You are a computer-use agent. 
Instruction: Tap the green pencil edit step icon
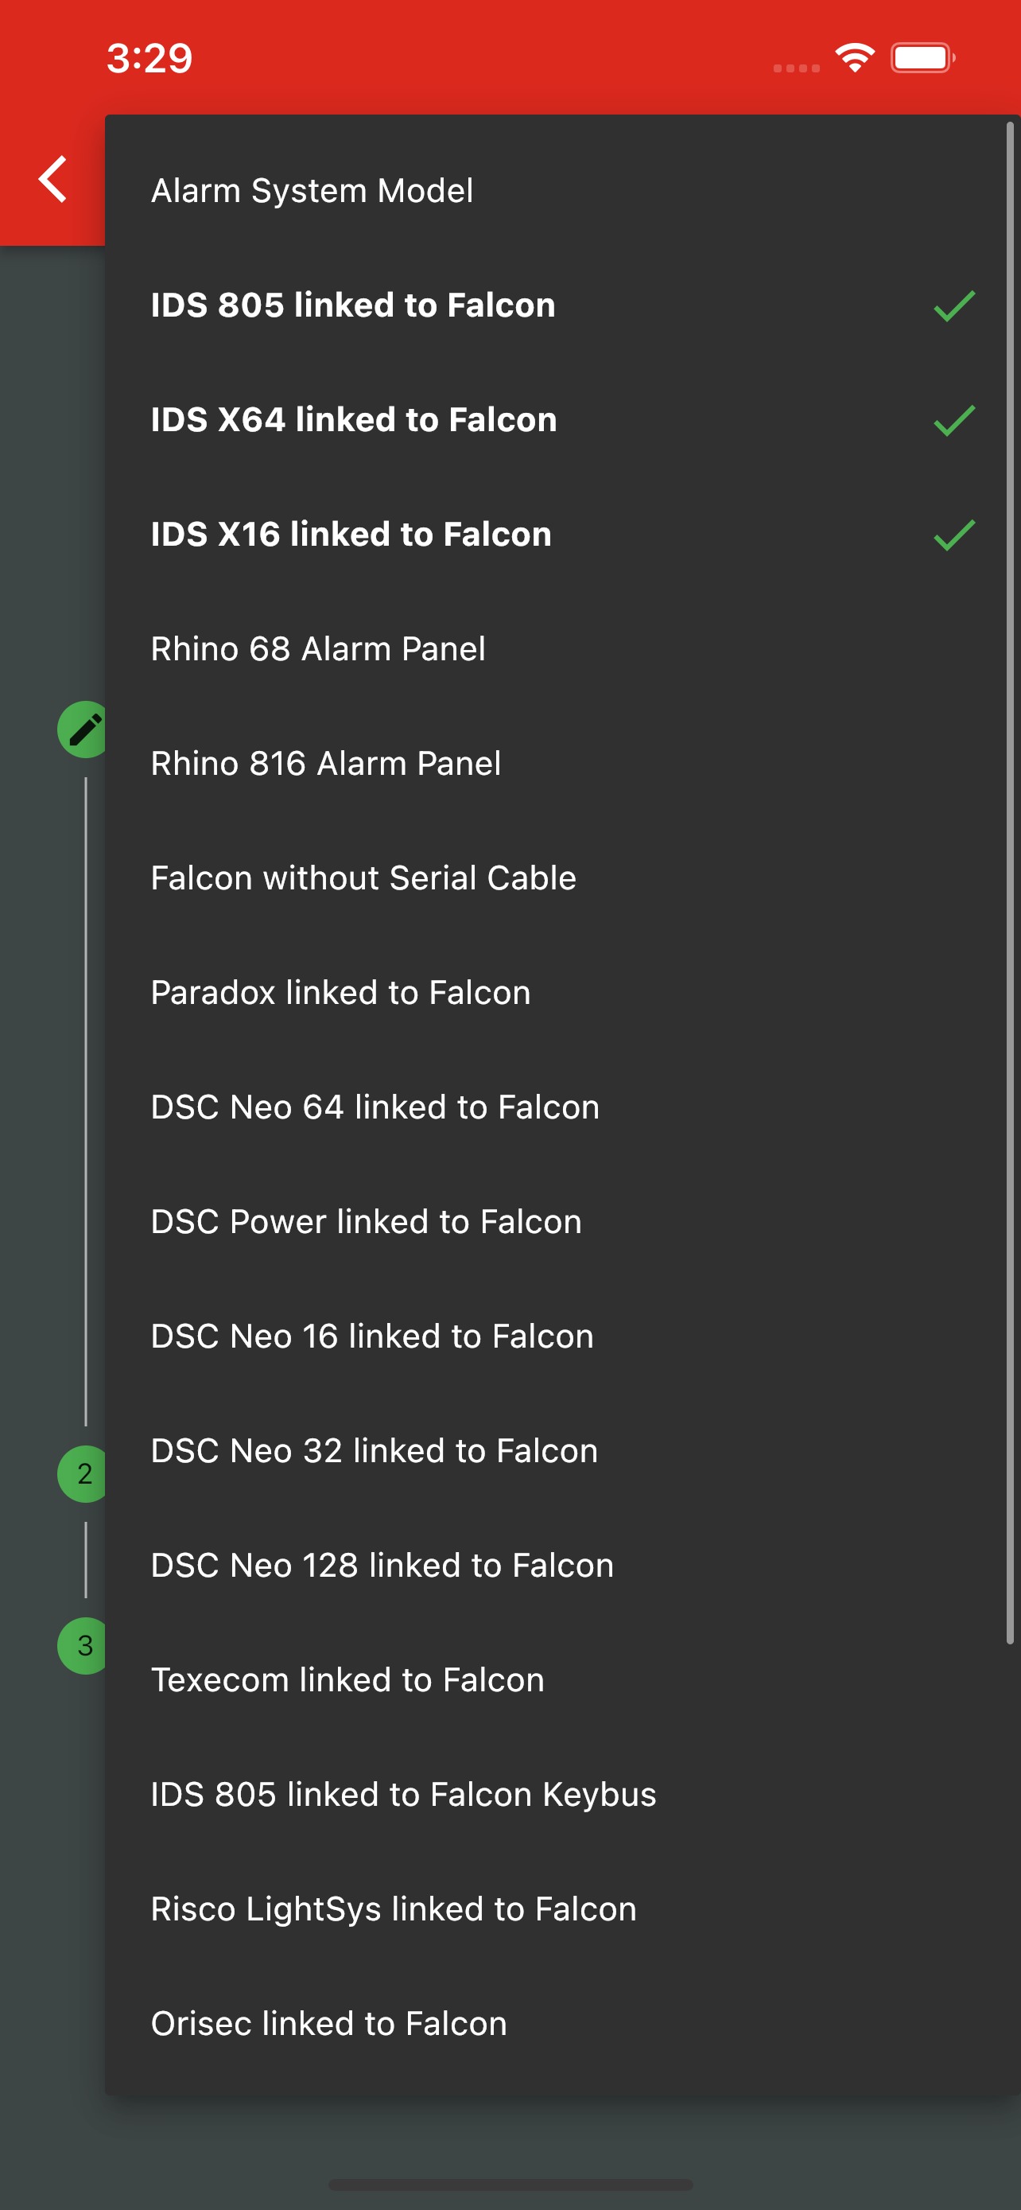(x=82, y=730)
